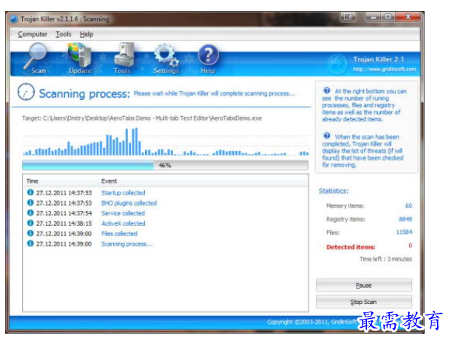Pause the running scan
Viewport: 449px width, 344px height.
(364, 286)
